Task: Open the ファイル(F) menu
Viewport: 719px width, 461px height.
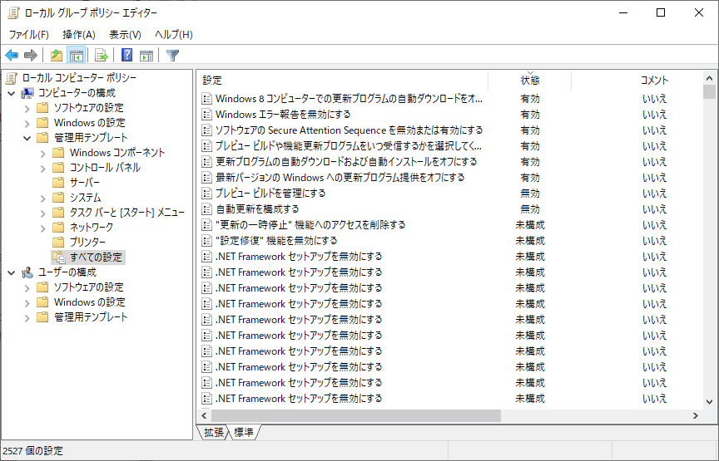Action: tap(29, 35)
